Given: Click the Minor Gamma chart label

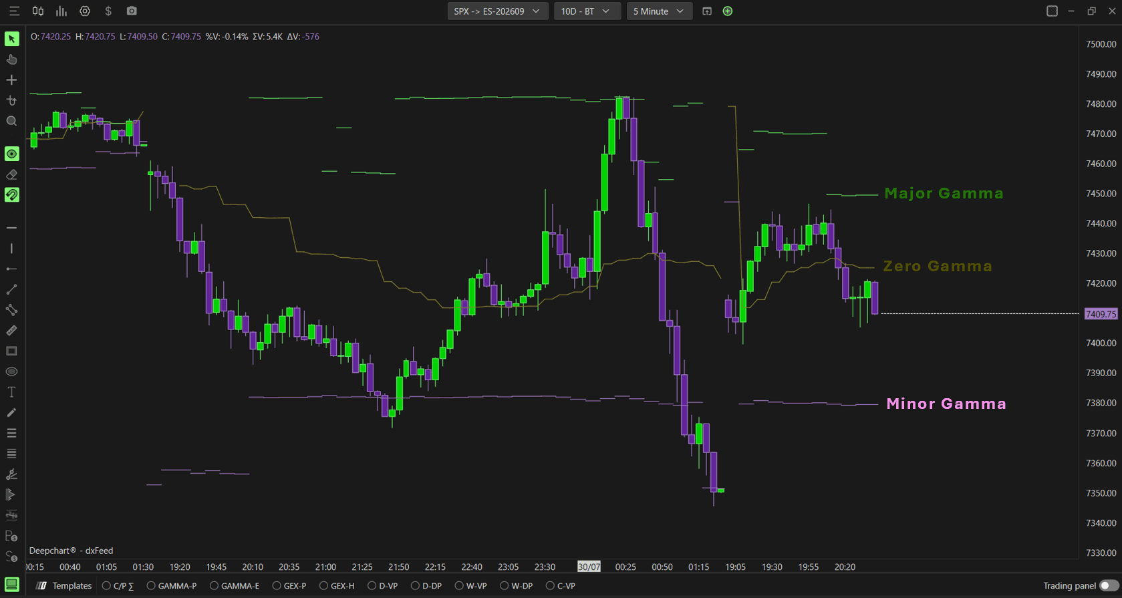Looking at the screenshot, I should point(946,404).
